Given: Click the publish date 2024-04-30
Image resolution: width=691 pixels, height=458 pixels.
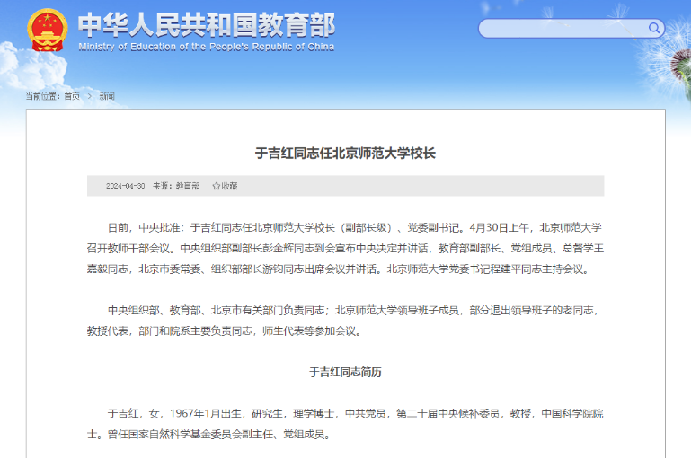Looking at the screenshot, I should pyautogui.click(x=125, y=186).
